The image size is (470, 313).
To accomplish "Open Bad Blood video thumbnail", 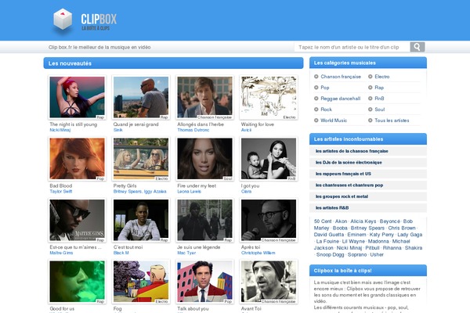I will (77, 159).
